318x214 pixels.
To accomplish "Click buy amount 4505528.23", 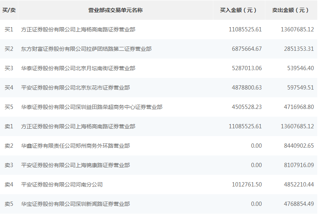I will point(247,107).
